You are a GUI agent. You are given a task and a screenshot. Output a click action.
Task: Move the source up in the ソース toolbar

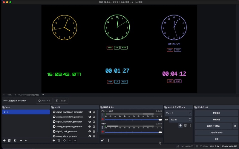pyautogui.click(x=70, y=140)
